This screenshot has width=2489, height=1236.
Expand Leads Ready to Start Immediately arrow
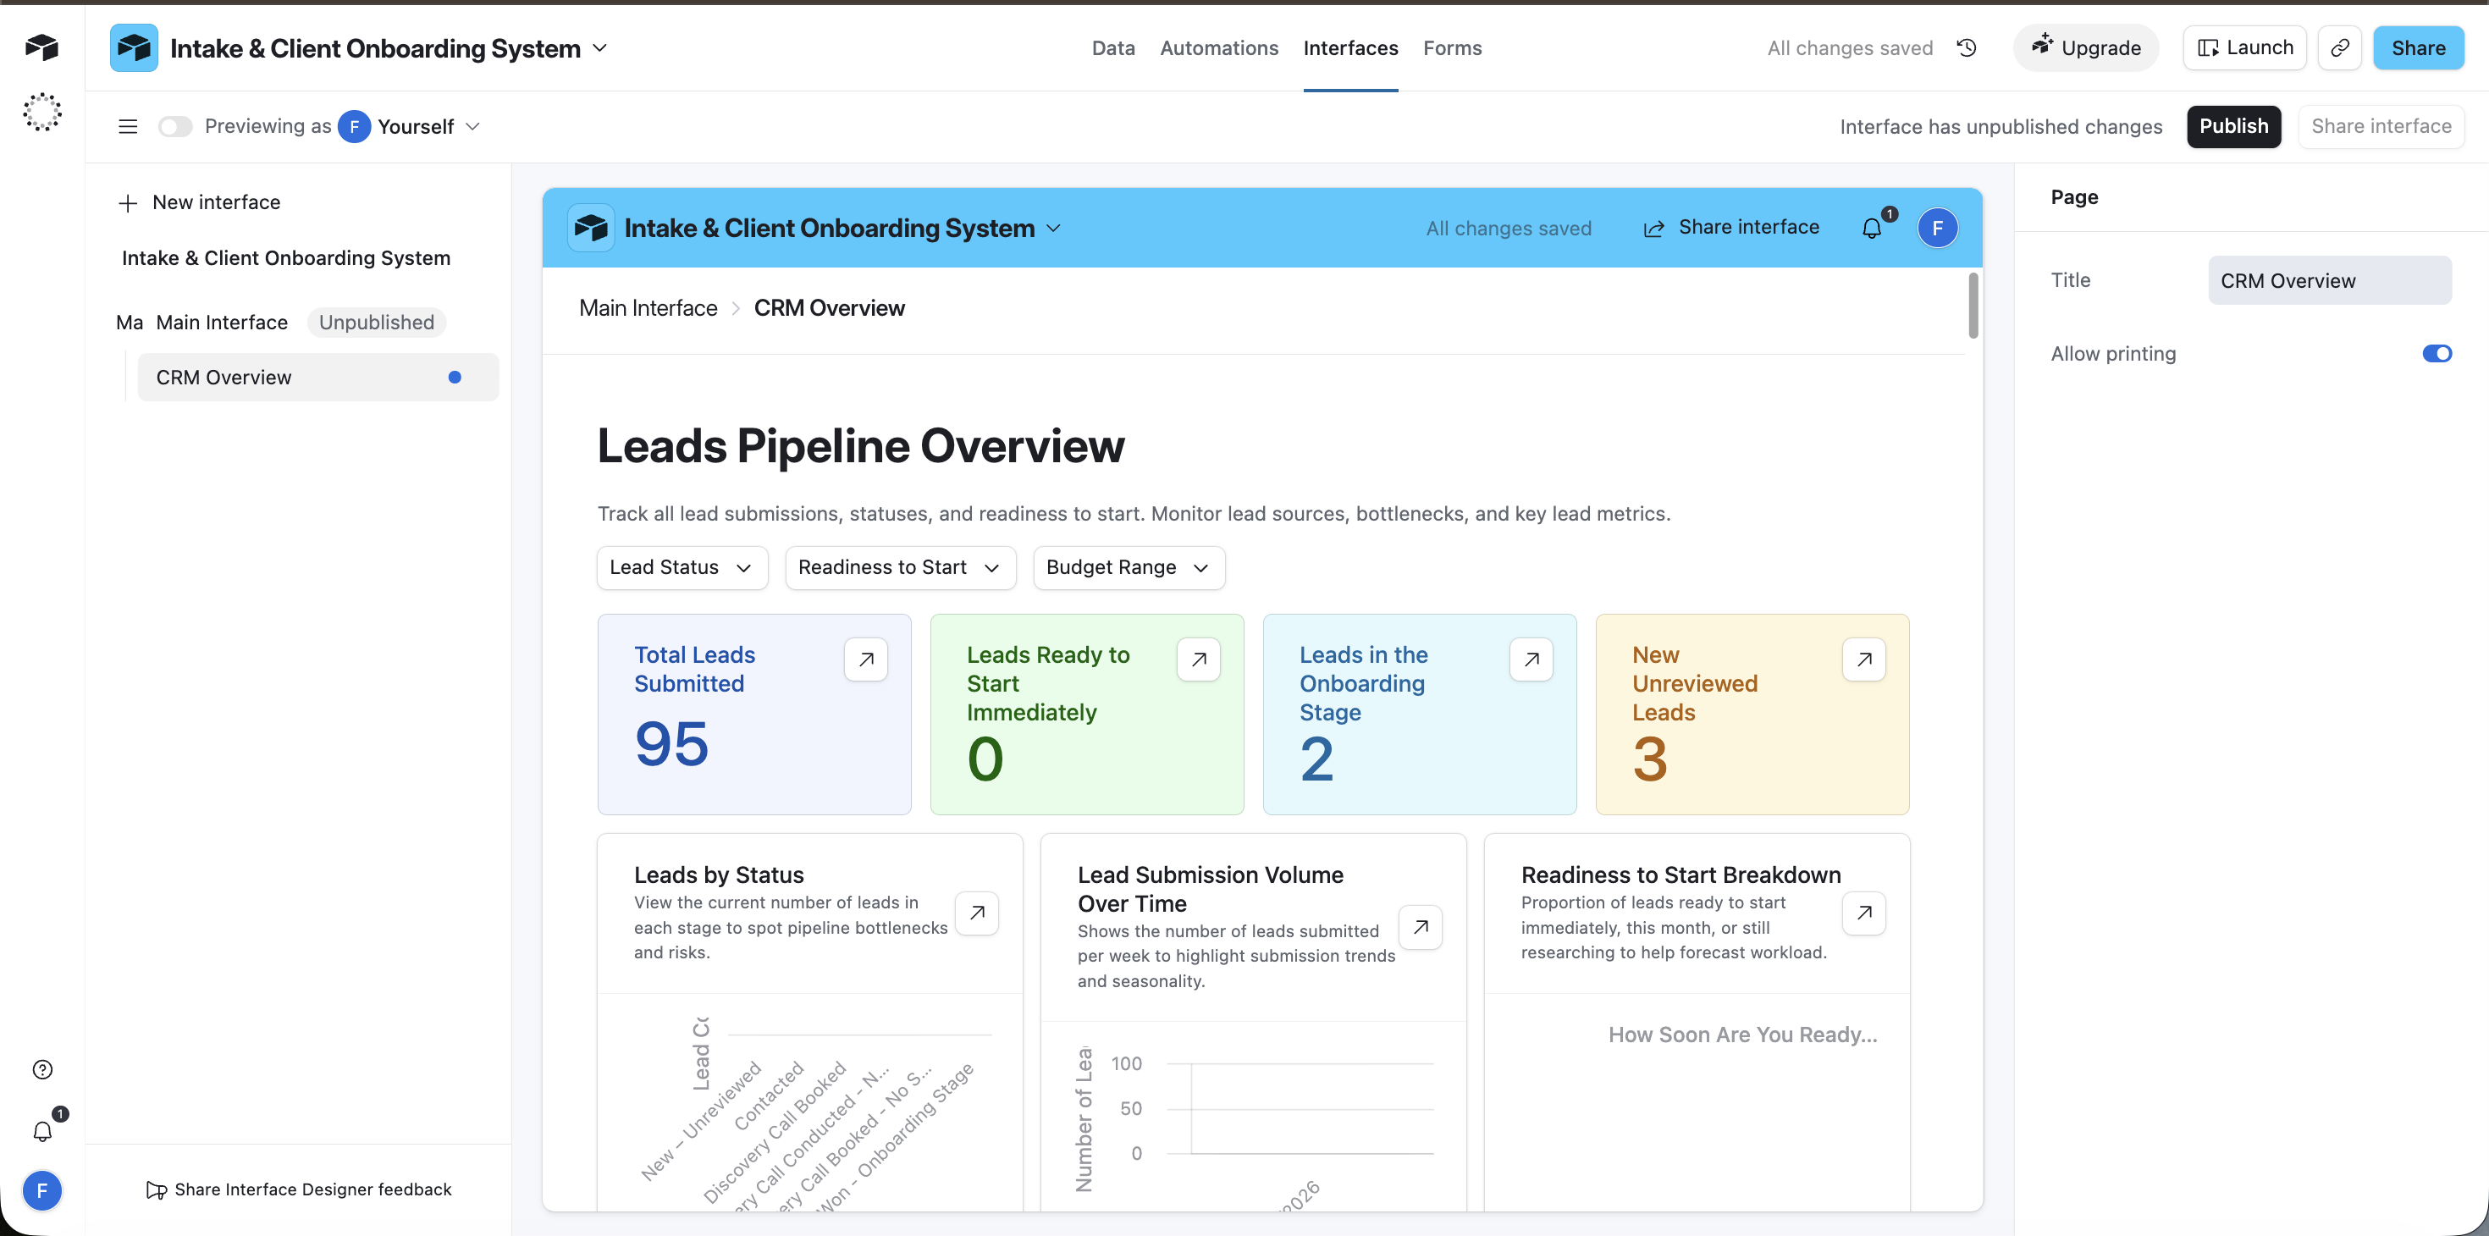(x=1198, y=659)
